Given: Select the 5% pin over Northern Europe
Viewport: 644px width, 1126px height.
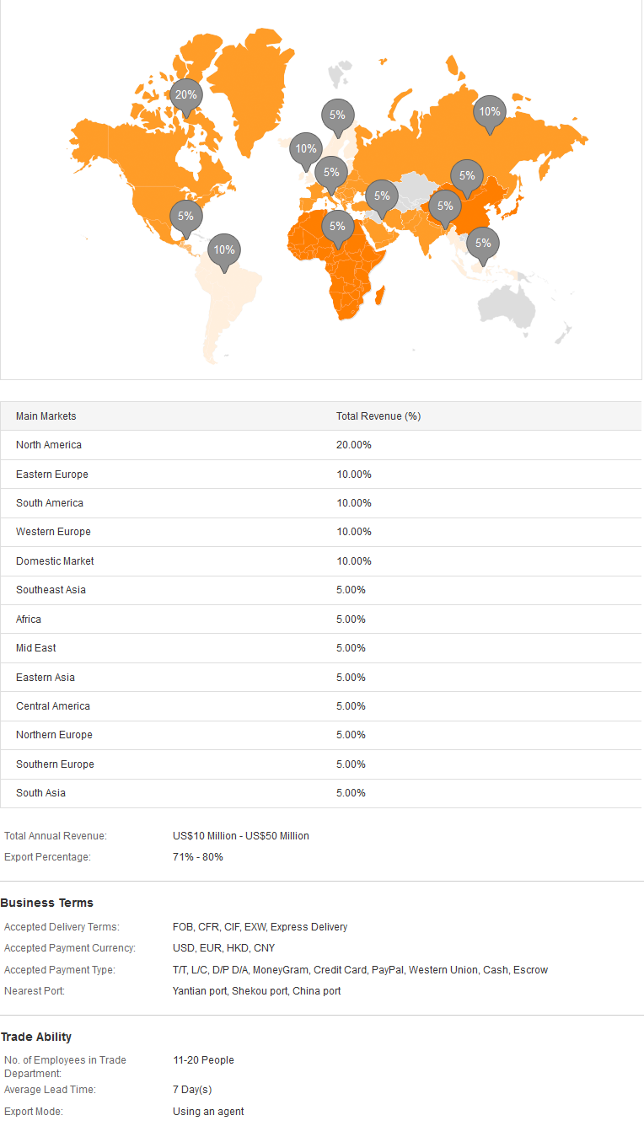Looking at the screenshot, I should pyautogui.click(x=338, y=117).
